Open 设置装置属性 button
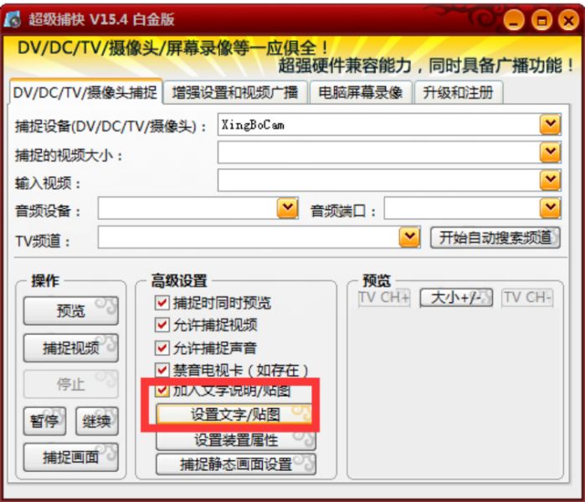Image resolution: width=585 pixels, height=502 pixels. pos(236,440)
